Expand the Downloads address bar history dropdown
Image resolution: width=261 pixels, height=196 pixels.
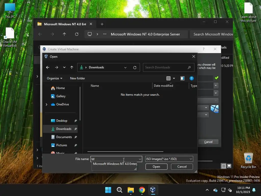[125, 67]
